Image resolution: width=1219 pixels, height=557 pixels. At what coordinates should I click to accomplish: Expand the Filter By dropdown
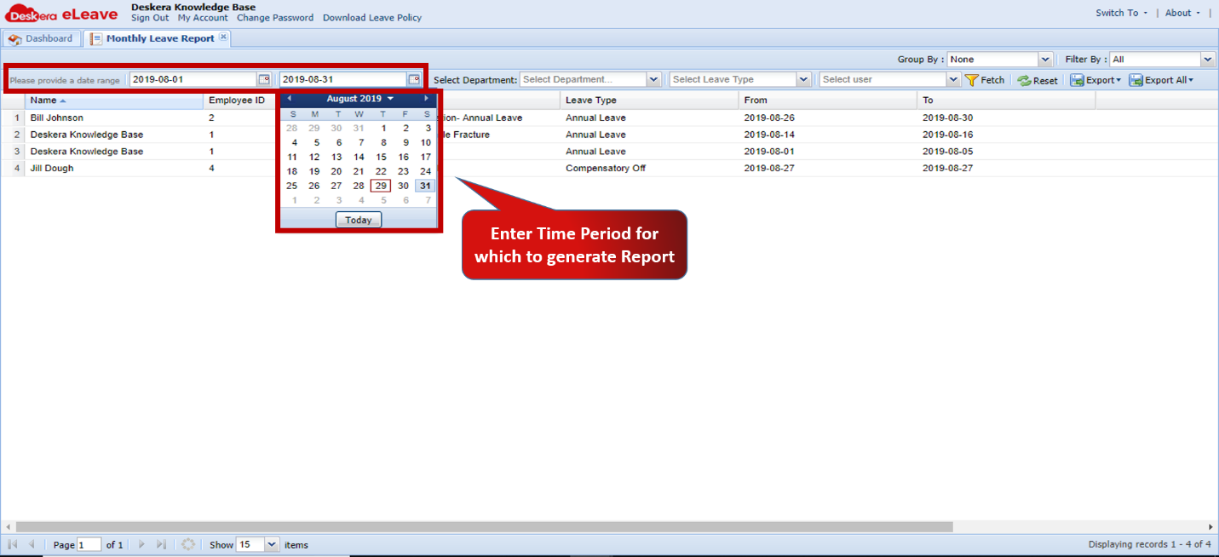point(1207,60)
